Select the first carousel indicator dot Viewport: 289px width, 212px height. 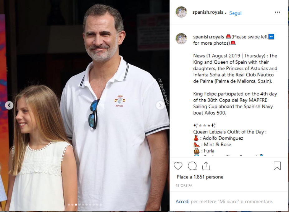tap(69, 205)
